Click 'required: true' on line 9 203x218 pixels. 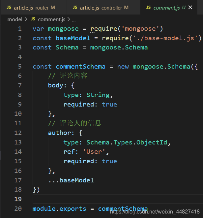click(x=90, y=105)
